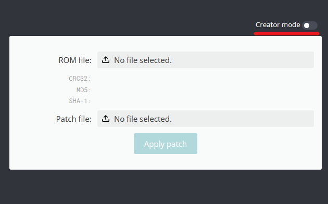Click the "ROM file:" label
Viewport: 328px width, 204px height.
[75, 60]
